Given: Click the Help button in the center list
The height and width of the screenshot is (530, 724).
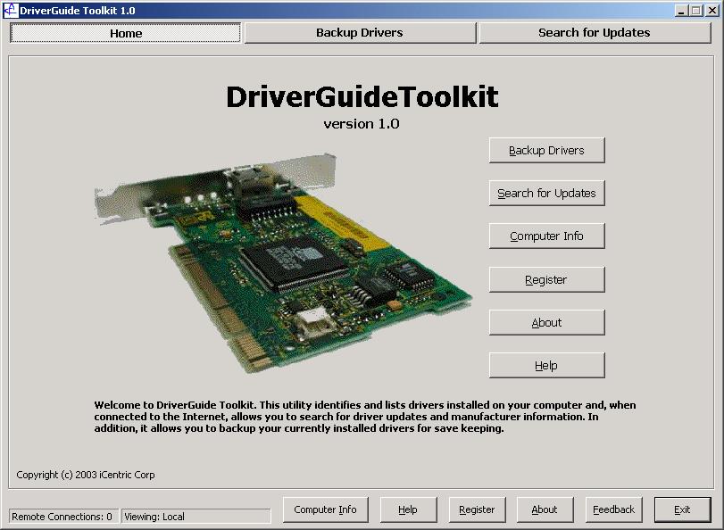Looking at the screenshot, I should (x=546, y=365).
